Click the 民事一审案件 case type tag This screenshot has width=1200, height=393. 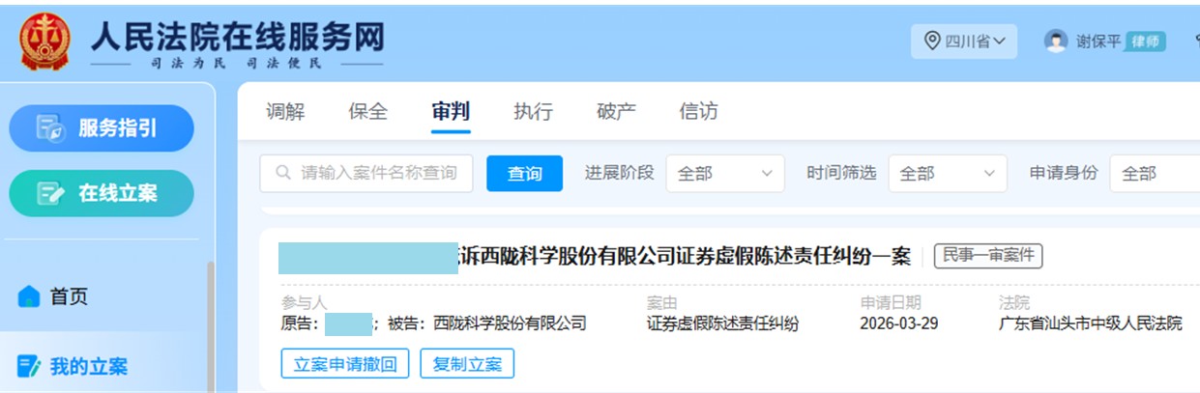[987, 256]
